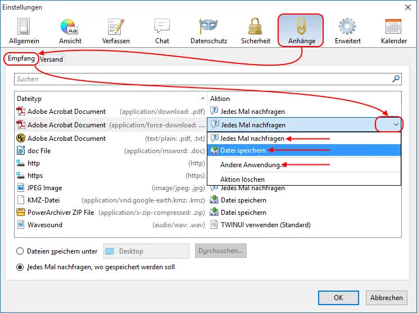Choose 'Aktion löschen' in dropdown list
This screenshot has height=313, width=417.
coord(304,179)
